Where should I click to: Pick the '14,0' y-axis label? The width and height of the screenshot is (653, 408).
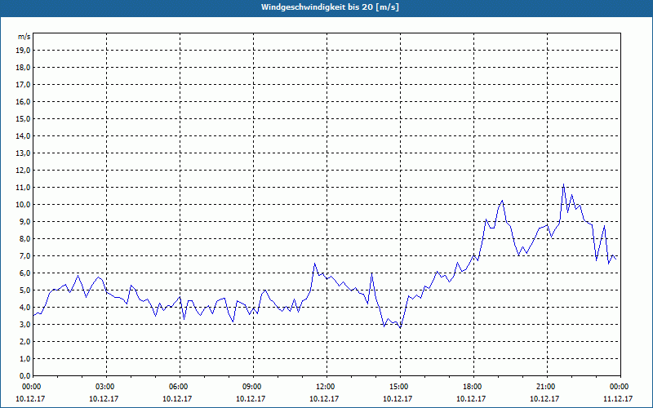[24, 135]
